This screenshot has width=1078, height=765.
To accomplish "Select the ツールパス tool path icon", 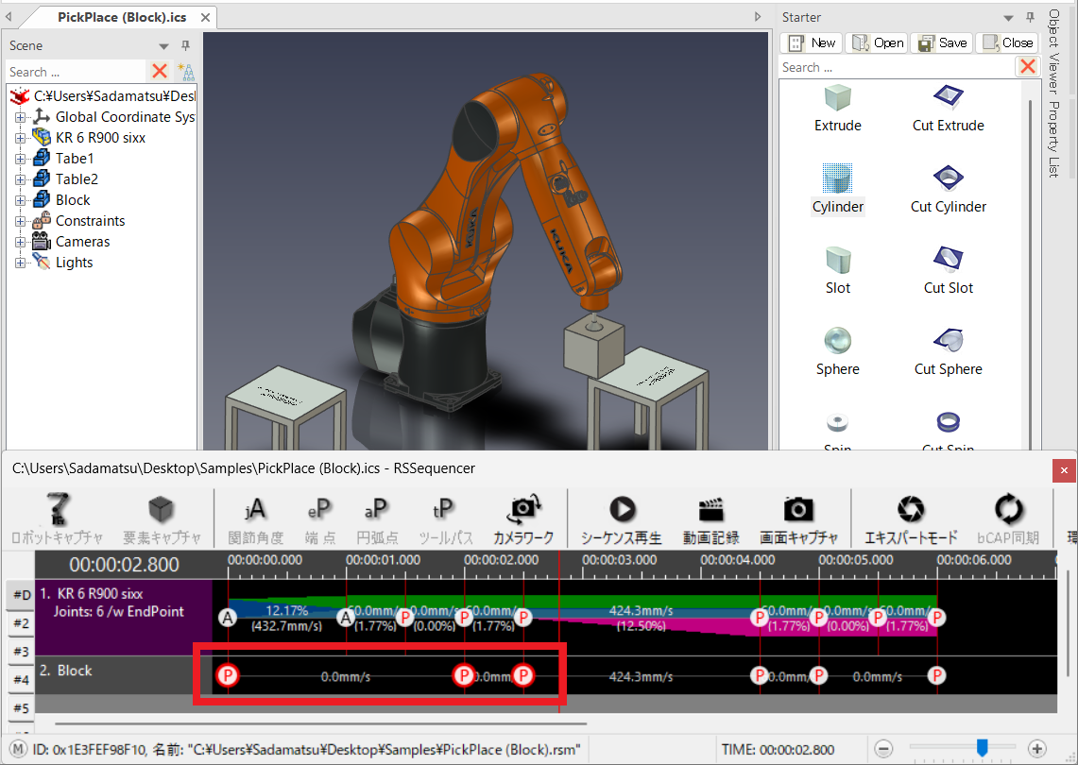I will (x=446, y=518).
